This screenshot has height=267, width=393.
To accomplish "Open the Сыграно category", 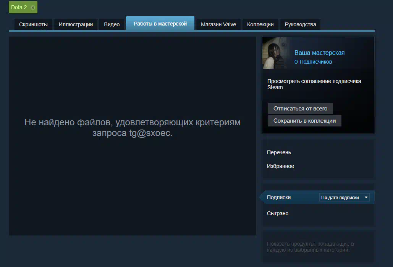I will point(278,214).
